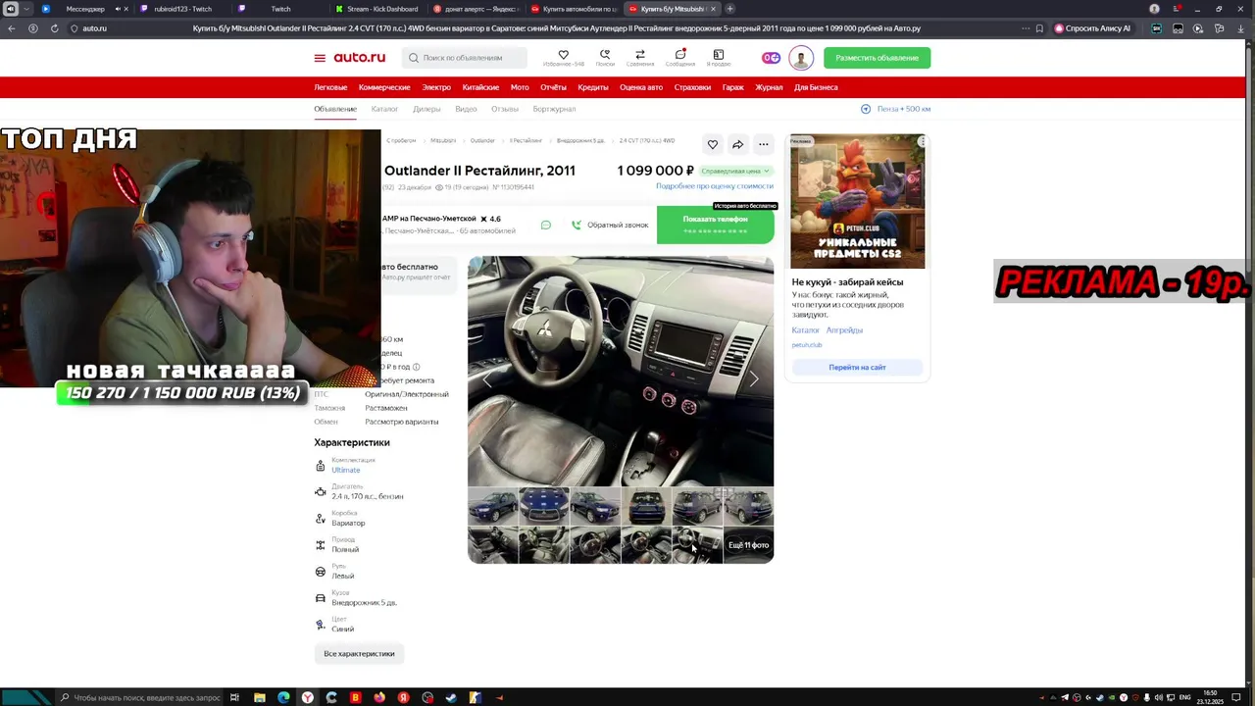Image resolution: width=1255 pixels, height=706 pixels.
Task: Open Подробнее про оценку стоимости link
Action: [714, 185]
